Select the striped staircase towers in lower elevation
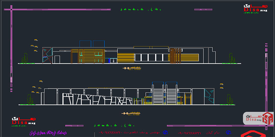Screen dimensions: 275x137 coord(164,93)
